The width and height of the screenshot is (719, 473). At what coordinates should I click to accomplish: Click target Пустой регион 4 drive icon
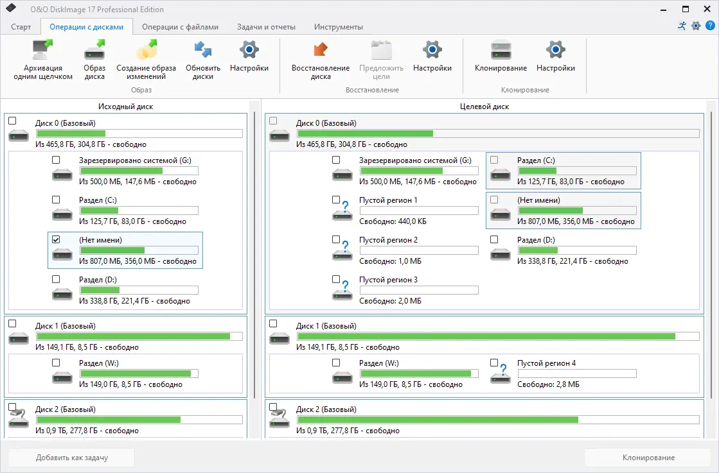501,374
